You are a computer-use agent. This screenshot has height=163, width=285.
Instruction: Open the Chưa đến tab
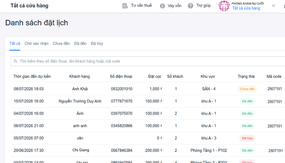61,43
